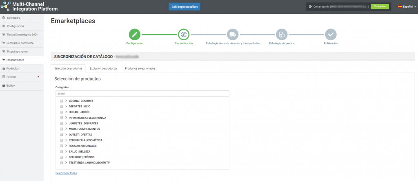Image resolution: width=418 pixels, height=181 pixels.
Task: Click the Exit impersonation button
Action: [185, 7]
